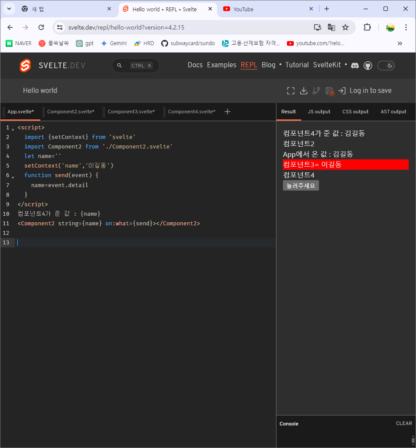Image resolution: width=416 pixels, height=448 pixels.
Task: Select the Component4.svelte file tab
Action: (x=192, y=112)
